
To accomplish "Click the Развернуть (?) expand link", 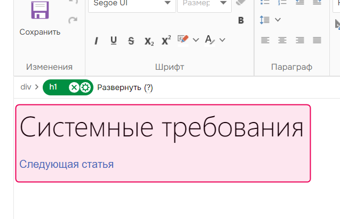I will point(125,87).
